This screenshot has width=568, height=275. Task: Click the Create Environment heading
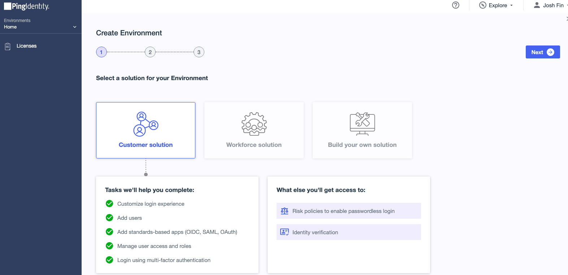click(129, 33)
